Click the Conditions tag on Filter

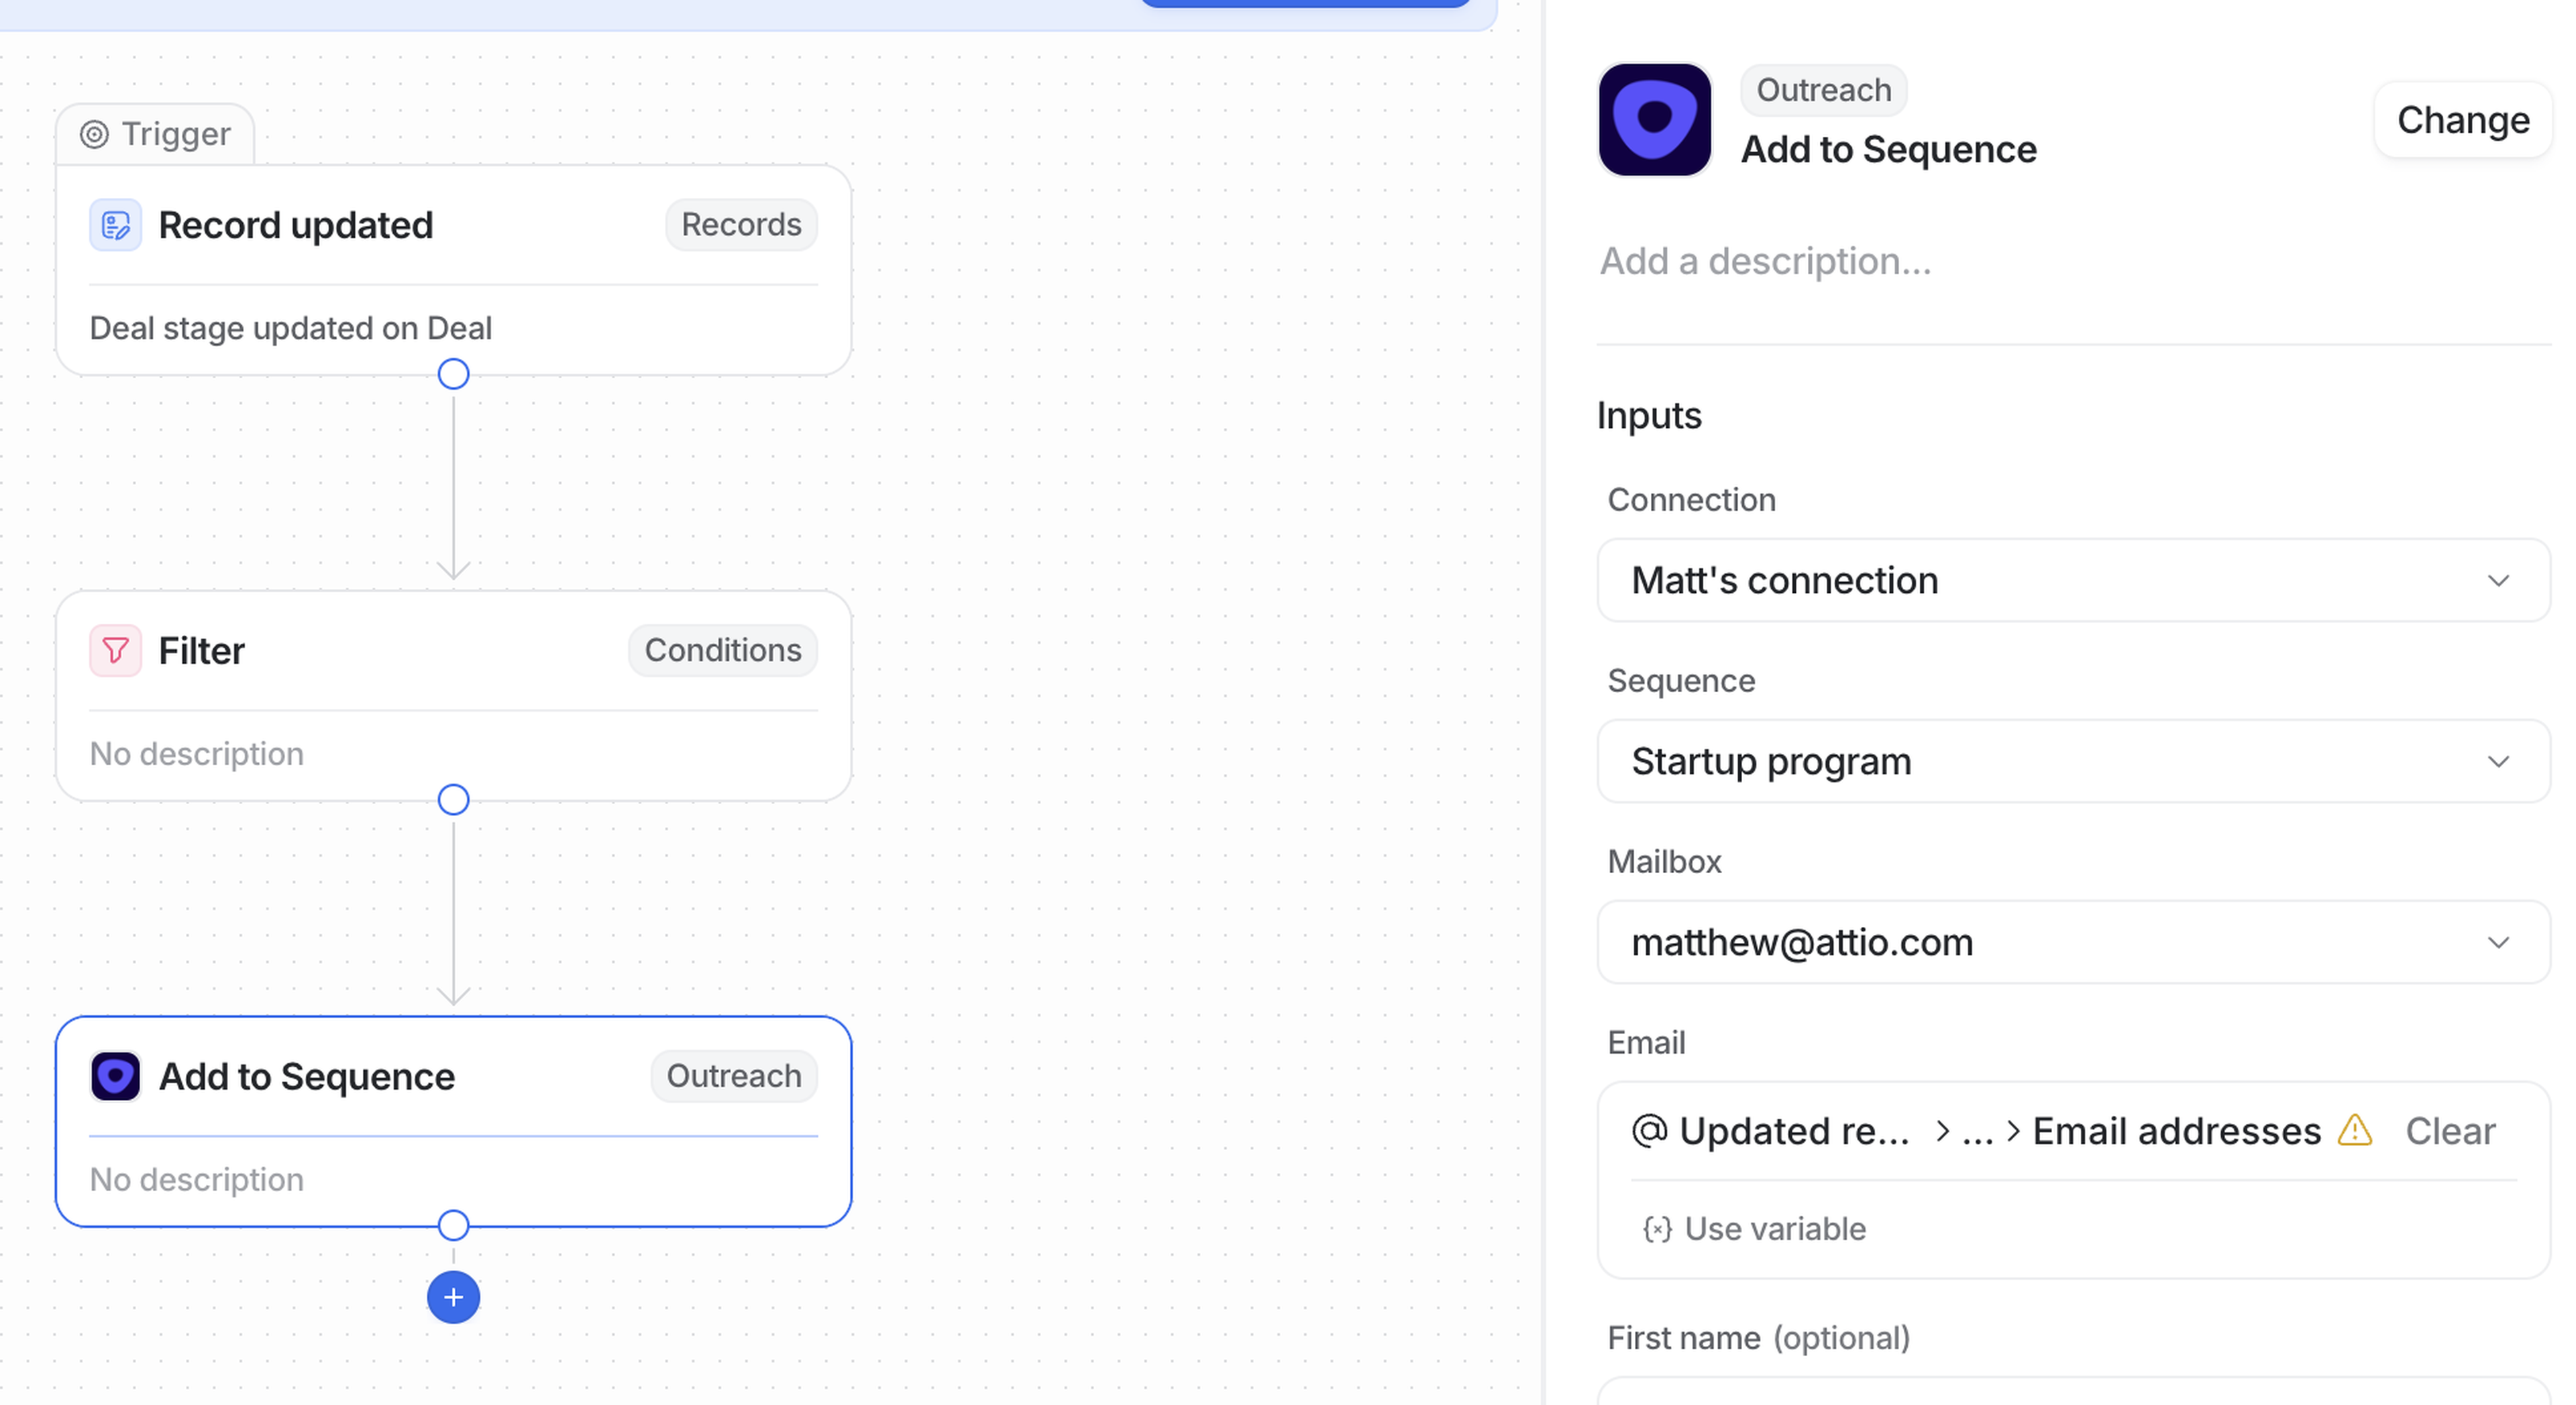click(722, 651)
